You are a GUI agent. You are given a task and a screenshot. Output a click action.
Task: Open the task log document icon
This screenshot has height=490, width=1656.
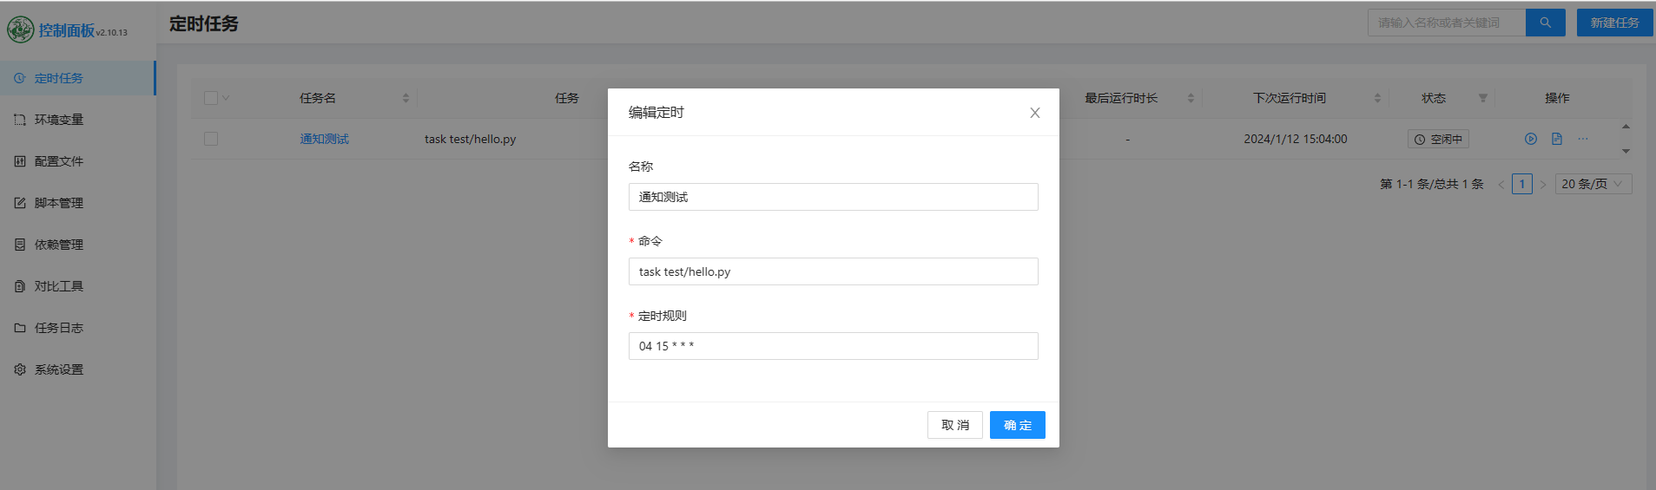1557,139
